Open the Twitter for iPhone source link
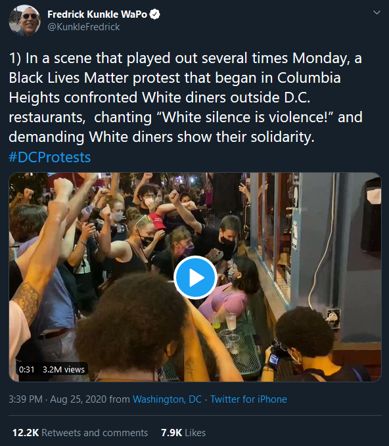This screenshot has height=446, width=389. [248, 399]
